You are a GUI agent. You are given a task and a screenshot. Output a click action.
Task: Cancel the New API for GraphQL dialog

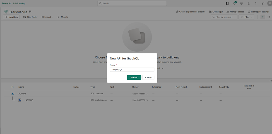148,78
